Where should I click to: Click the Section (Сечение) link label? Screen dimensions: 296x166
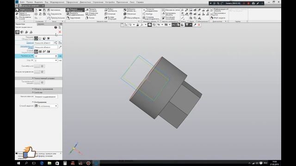click(30, 43)
